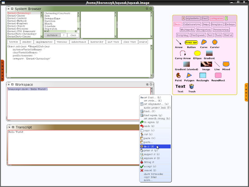Viewport: 249px width, 187px height.
Task: Open the source dropdown button
Action: [143, 42]
